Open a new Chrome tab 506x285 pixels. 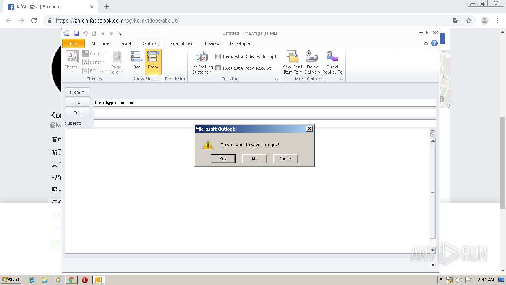coord(107,7)
